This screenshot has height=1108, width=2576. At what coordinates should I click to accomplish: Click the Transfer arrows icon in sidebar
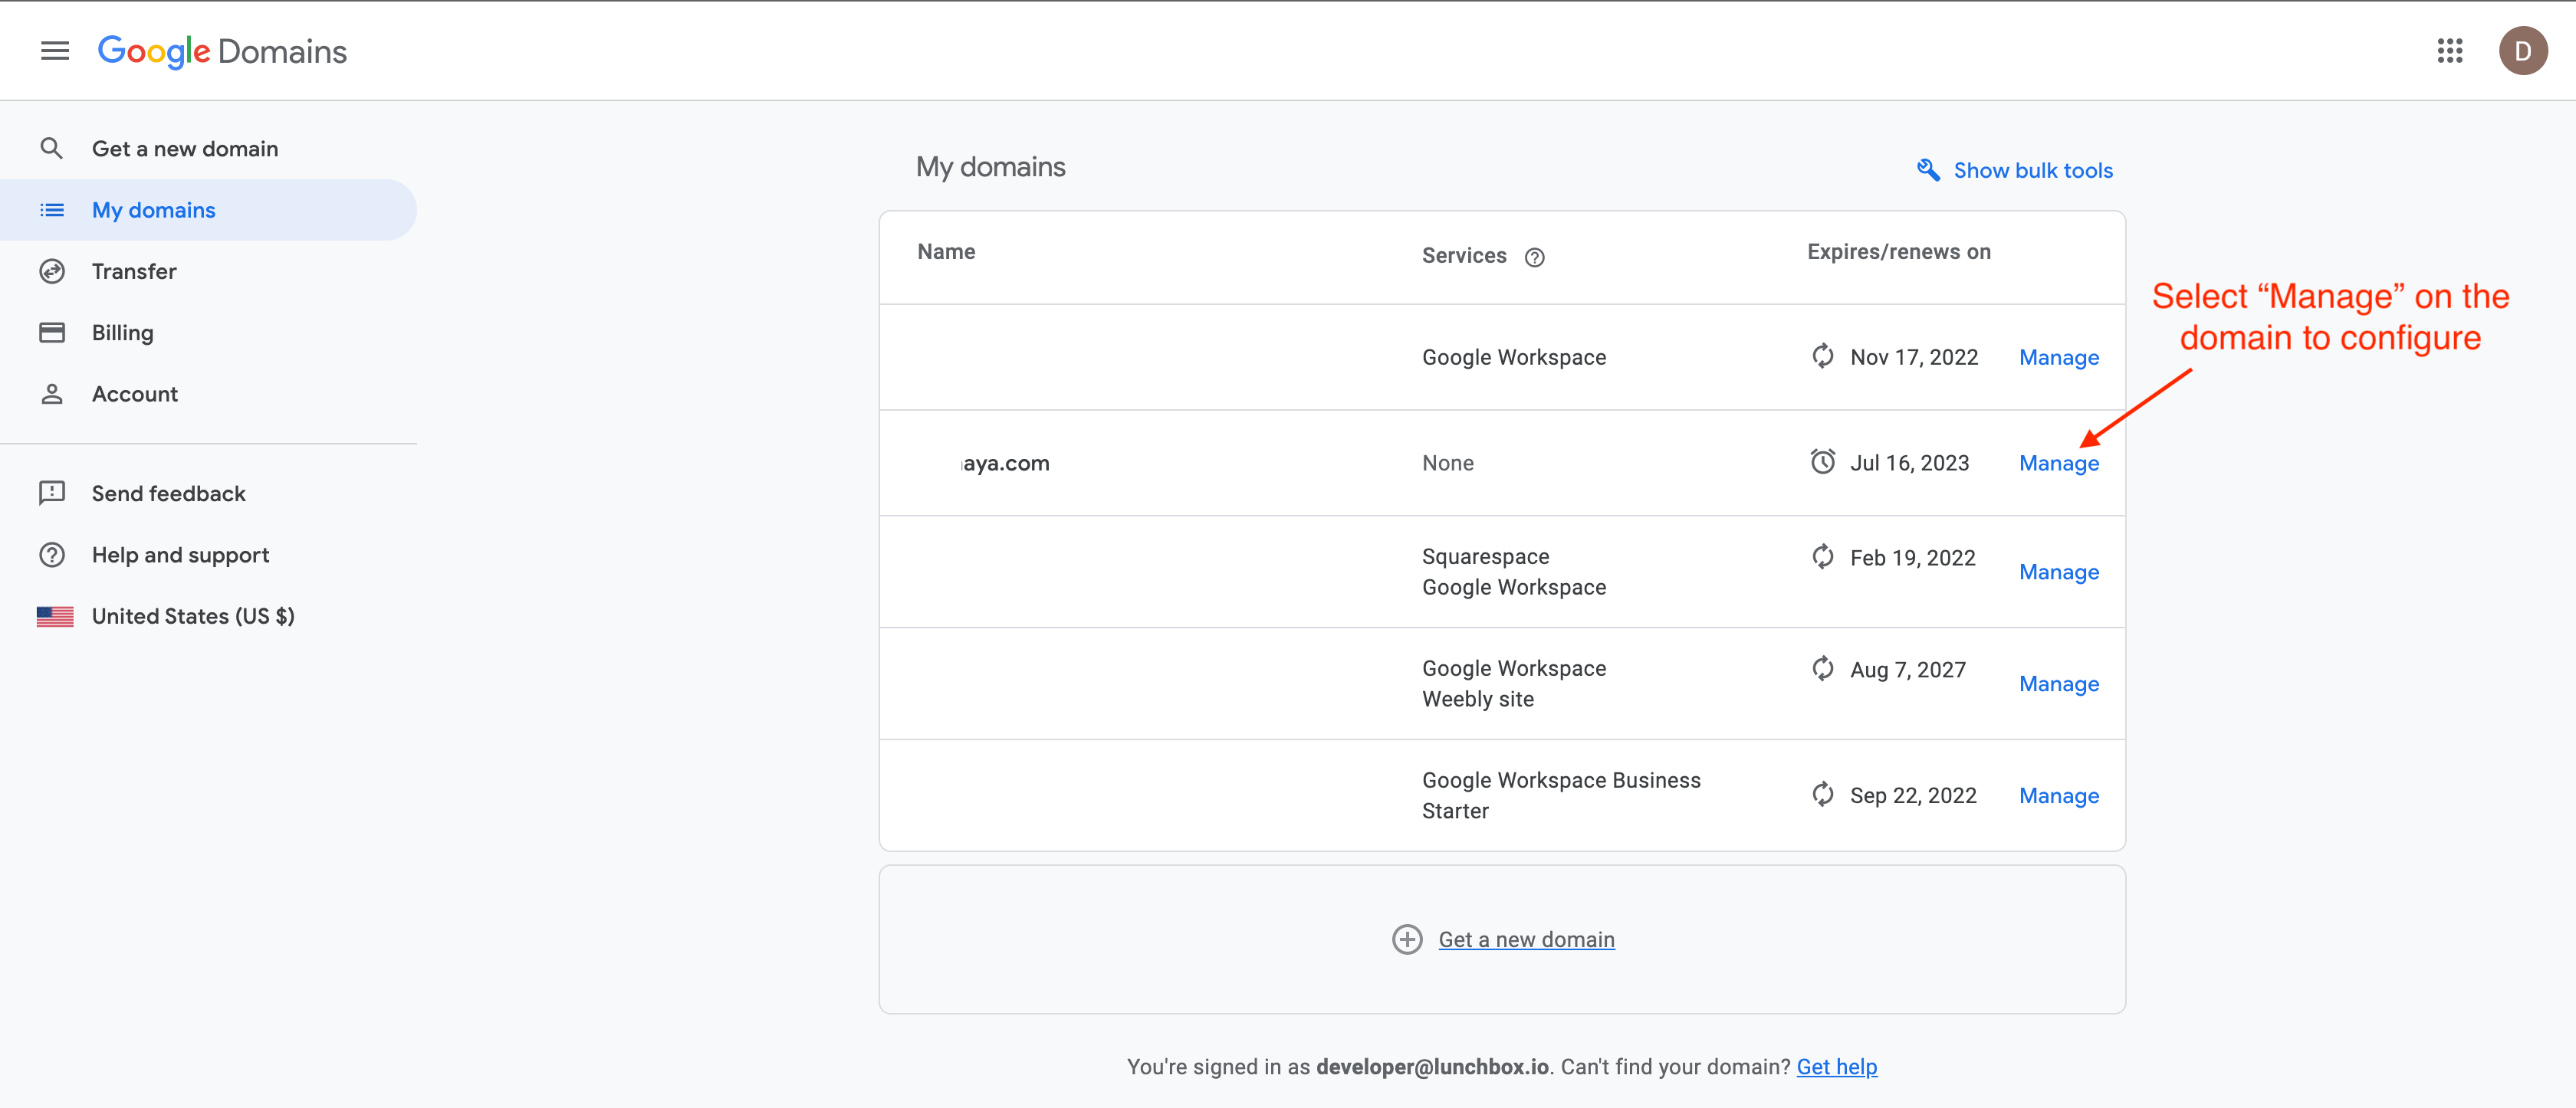coord(51,272)
